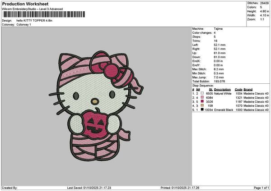Select the Right extent value 52.1 mm

tap(220, 49)
